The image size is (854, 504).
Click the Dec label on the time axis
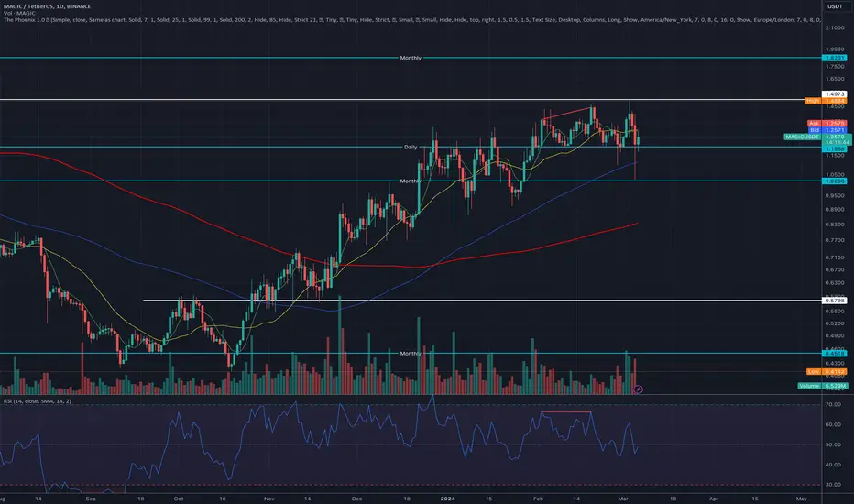point(356,499)
